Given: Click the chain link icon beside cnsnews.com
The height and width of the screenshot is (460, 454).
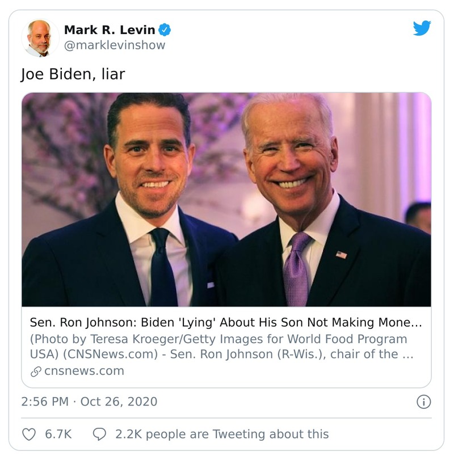Looking at the screenshot, I should tap(35, 372).
